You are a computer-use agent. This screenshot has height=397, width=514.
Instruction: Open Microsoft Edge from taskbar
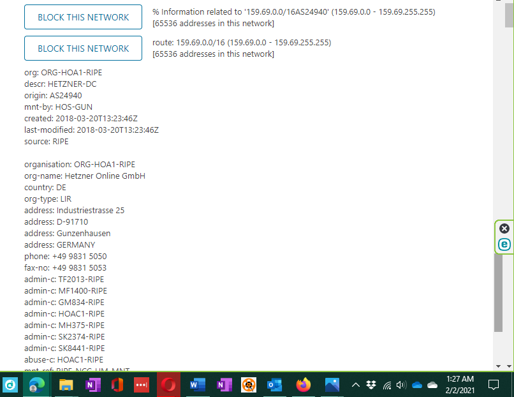click(36, 385)
